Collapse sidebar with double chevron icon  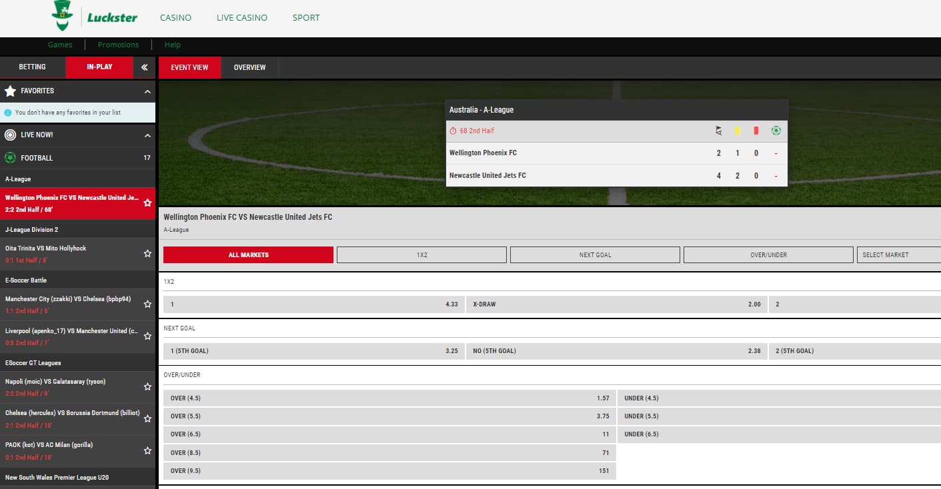[x=144, y=67]
